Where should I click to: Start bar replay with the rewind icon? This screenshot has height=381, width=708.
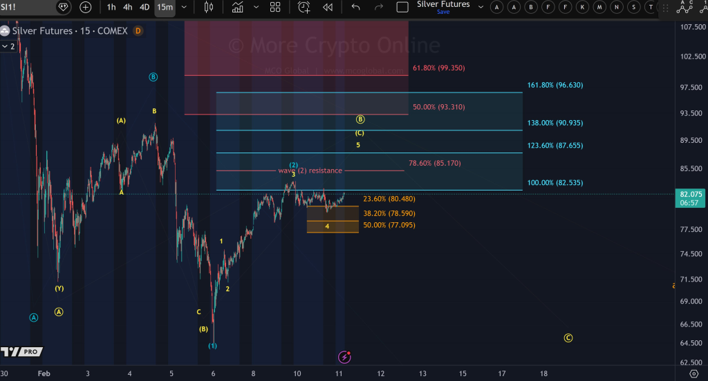point(328,7)
